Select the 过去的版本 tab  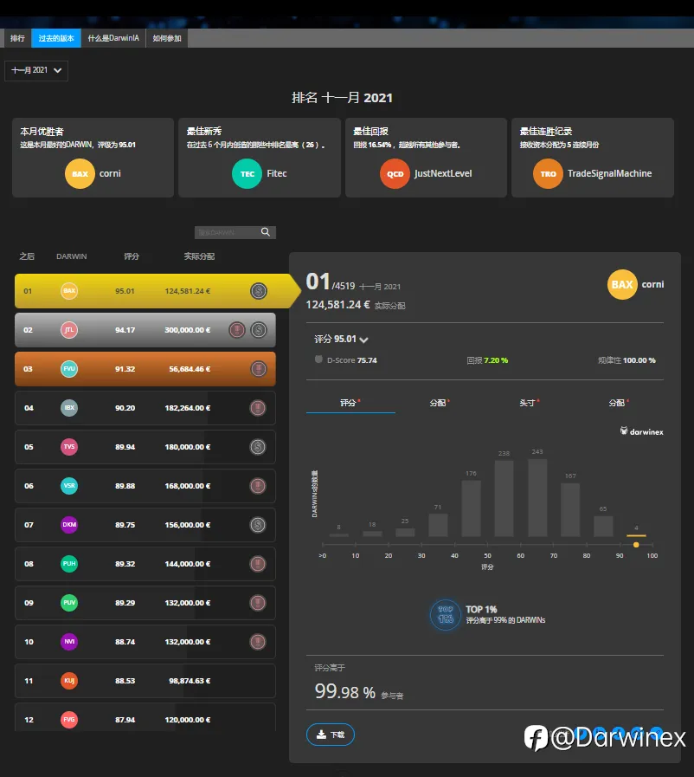click(56, 38)
